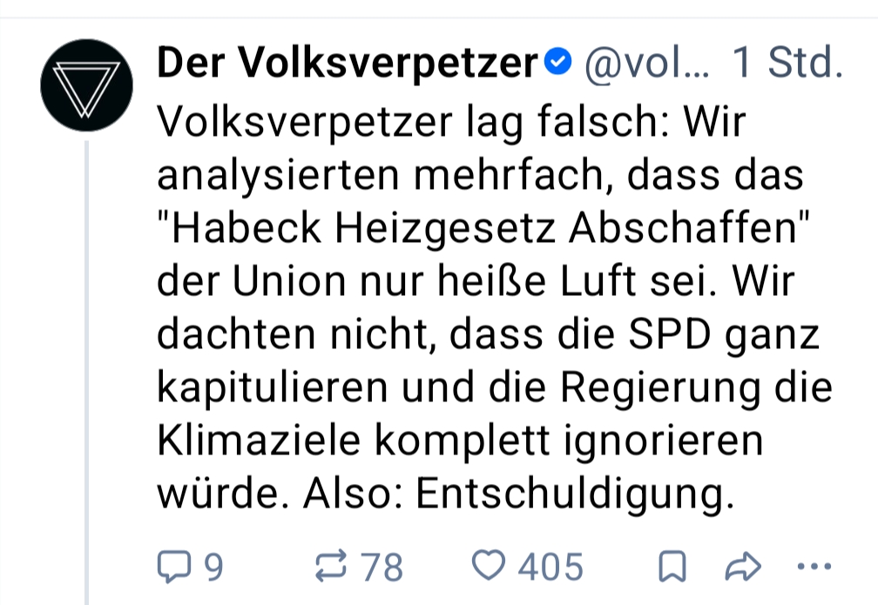Like the post with the heart icon
The height and width of the screenshot is (605, 878).
point(490,567)
